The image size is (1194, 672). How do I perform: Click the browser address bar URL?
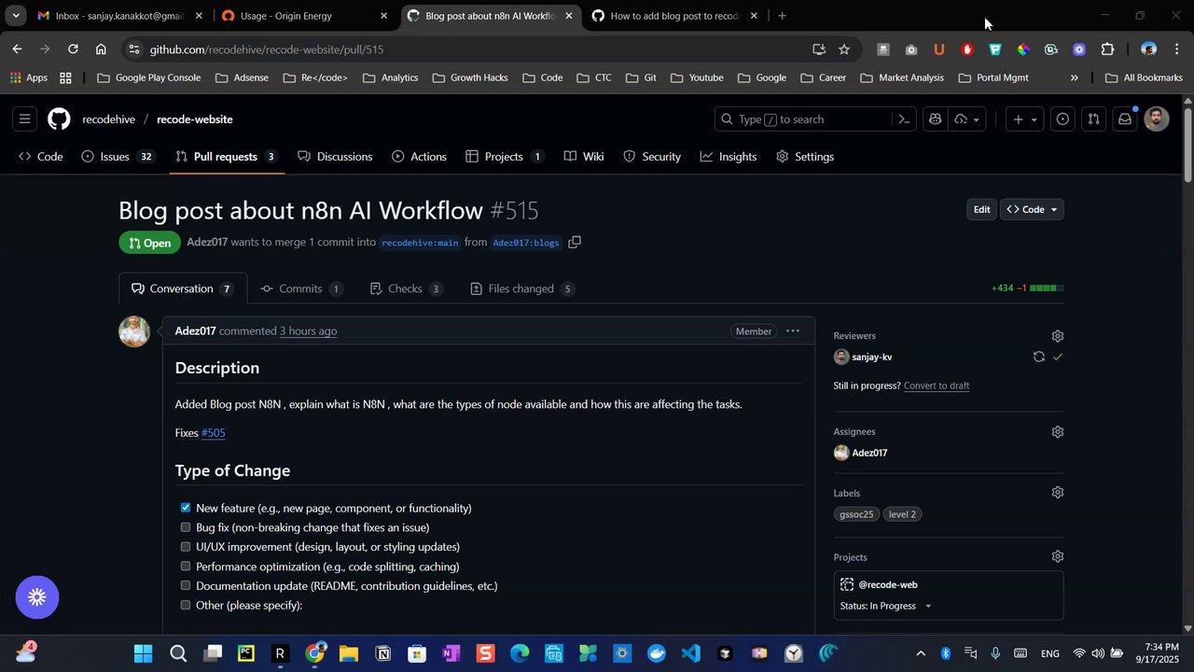click(x=267, y=49)
